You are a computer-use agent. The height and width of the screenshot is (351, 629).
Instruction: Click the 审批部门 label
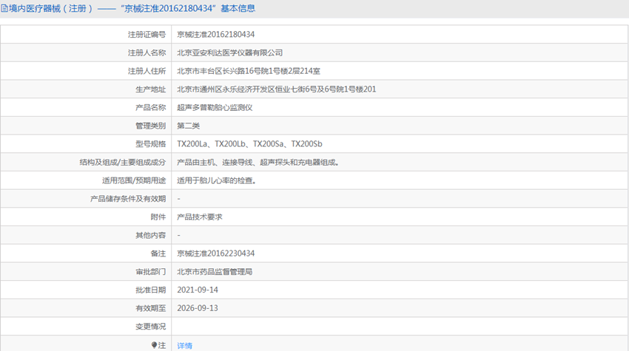150,272
